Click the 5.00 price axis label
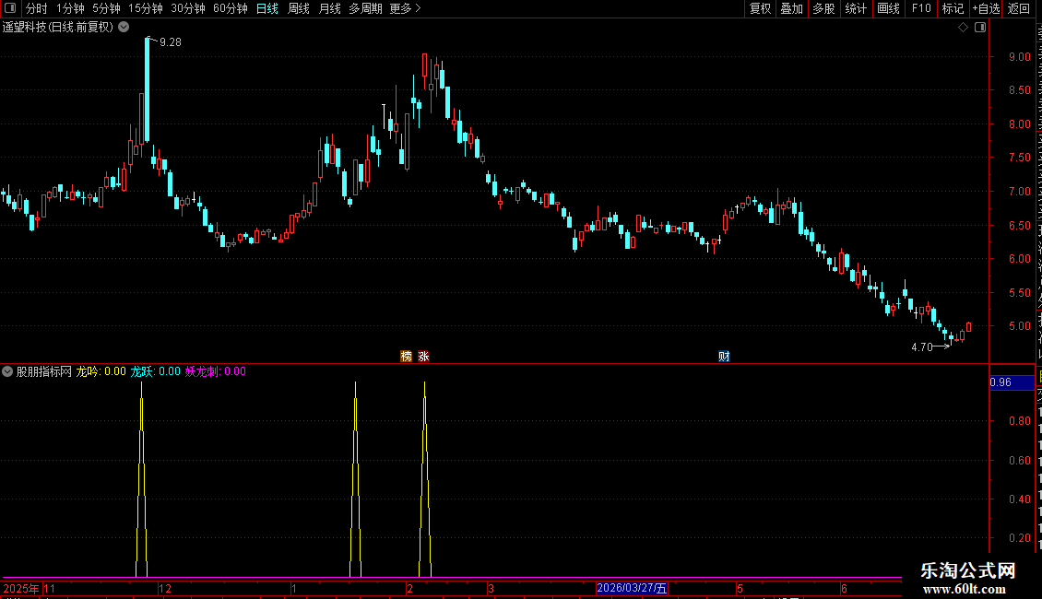The width and height of the screenshot is (1042, 599). 1019,326
